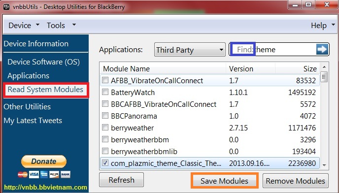
Task: Click the size value 5572
Action: [308, 104]
